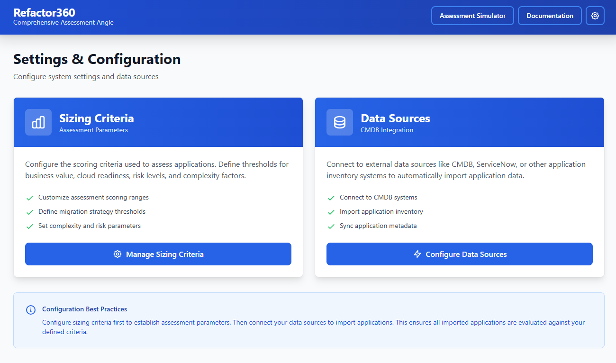Click the Import application inventory item

pyautogui.click(x=381, y=212)
